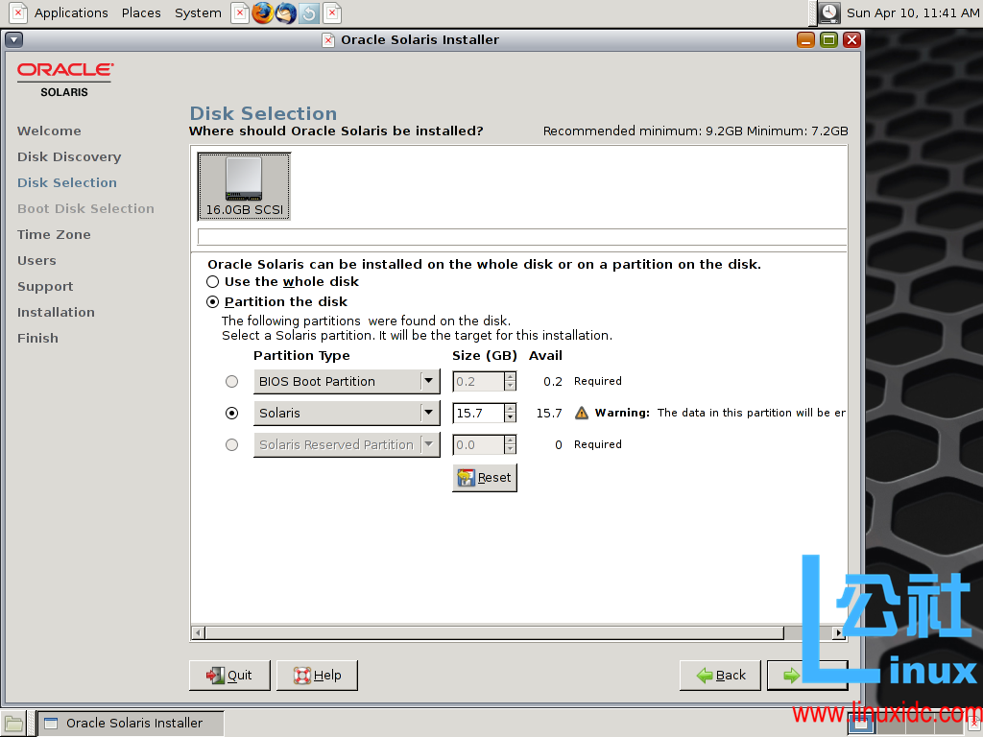Click the blue circular-arrow update icon in the panel
Screen dimensions: 983x737
click(x=309, y=12)
